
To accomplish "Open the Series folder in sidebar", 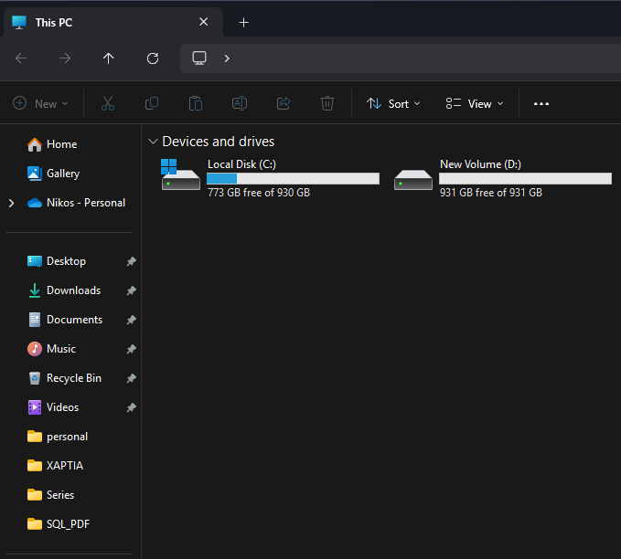I will click(x=50, y=495).
